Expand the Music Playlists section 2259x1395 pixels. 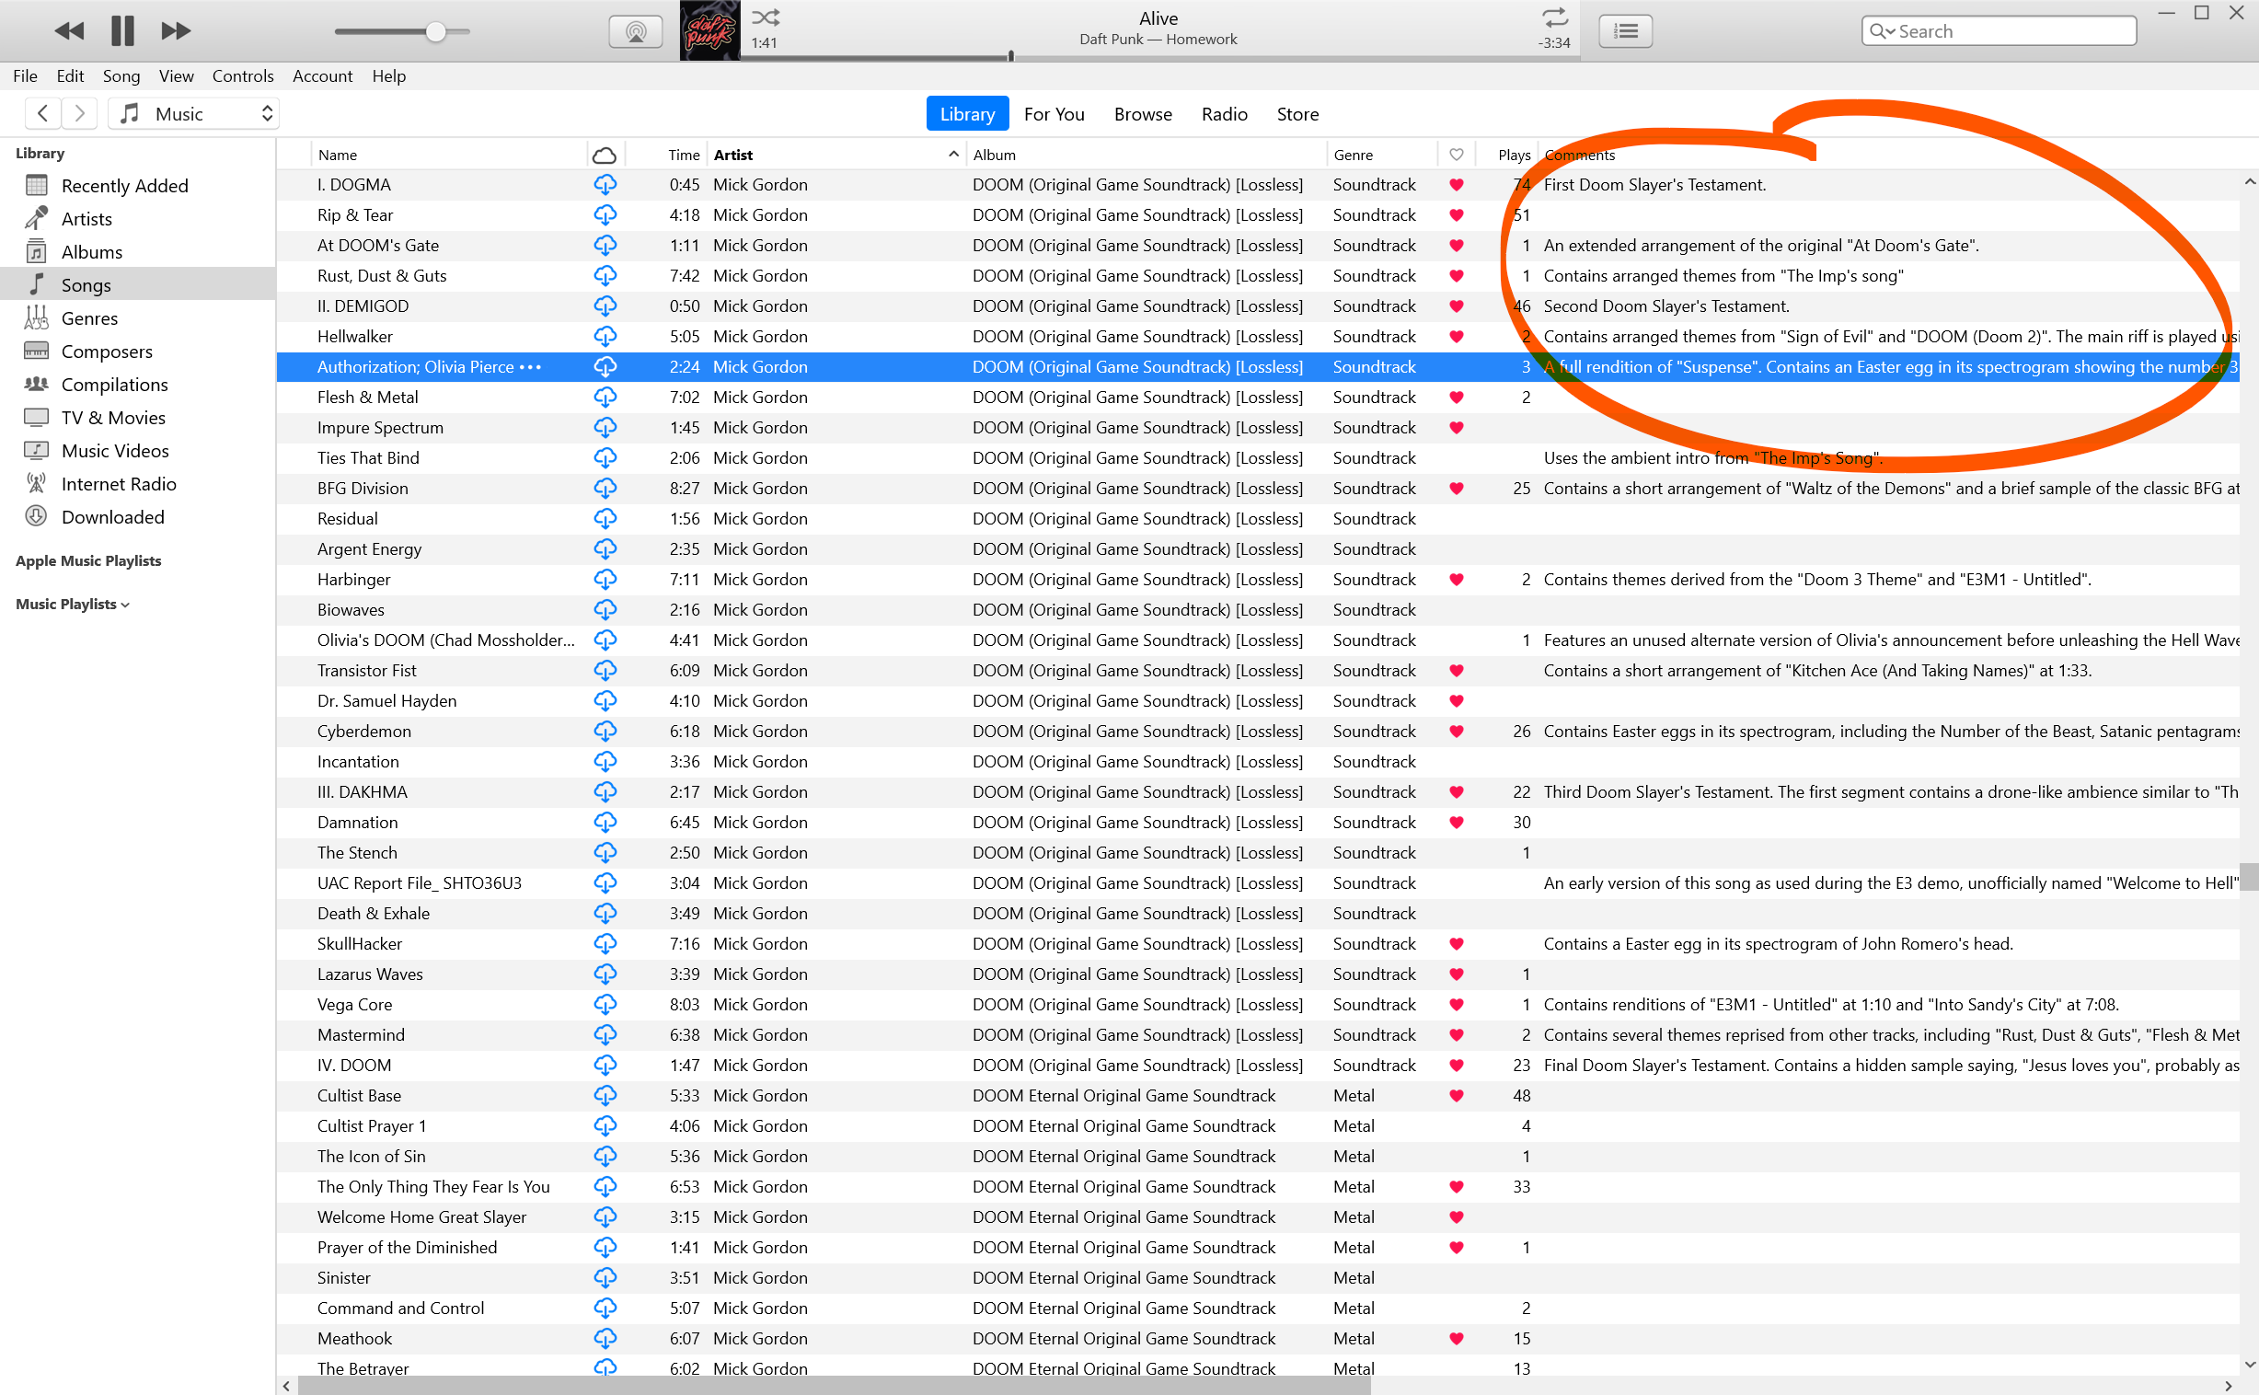coord(72,605)
